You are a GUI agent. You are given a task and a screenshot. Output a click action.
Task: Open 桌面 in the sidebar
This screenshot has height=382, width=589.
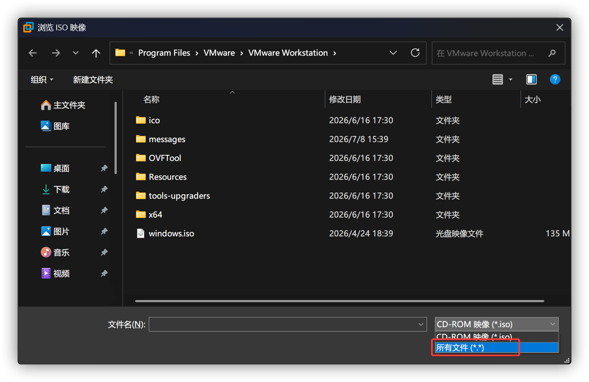click(55, 168)
